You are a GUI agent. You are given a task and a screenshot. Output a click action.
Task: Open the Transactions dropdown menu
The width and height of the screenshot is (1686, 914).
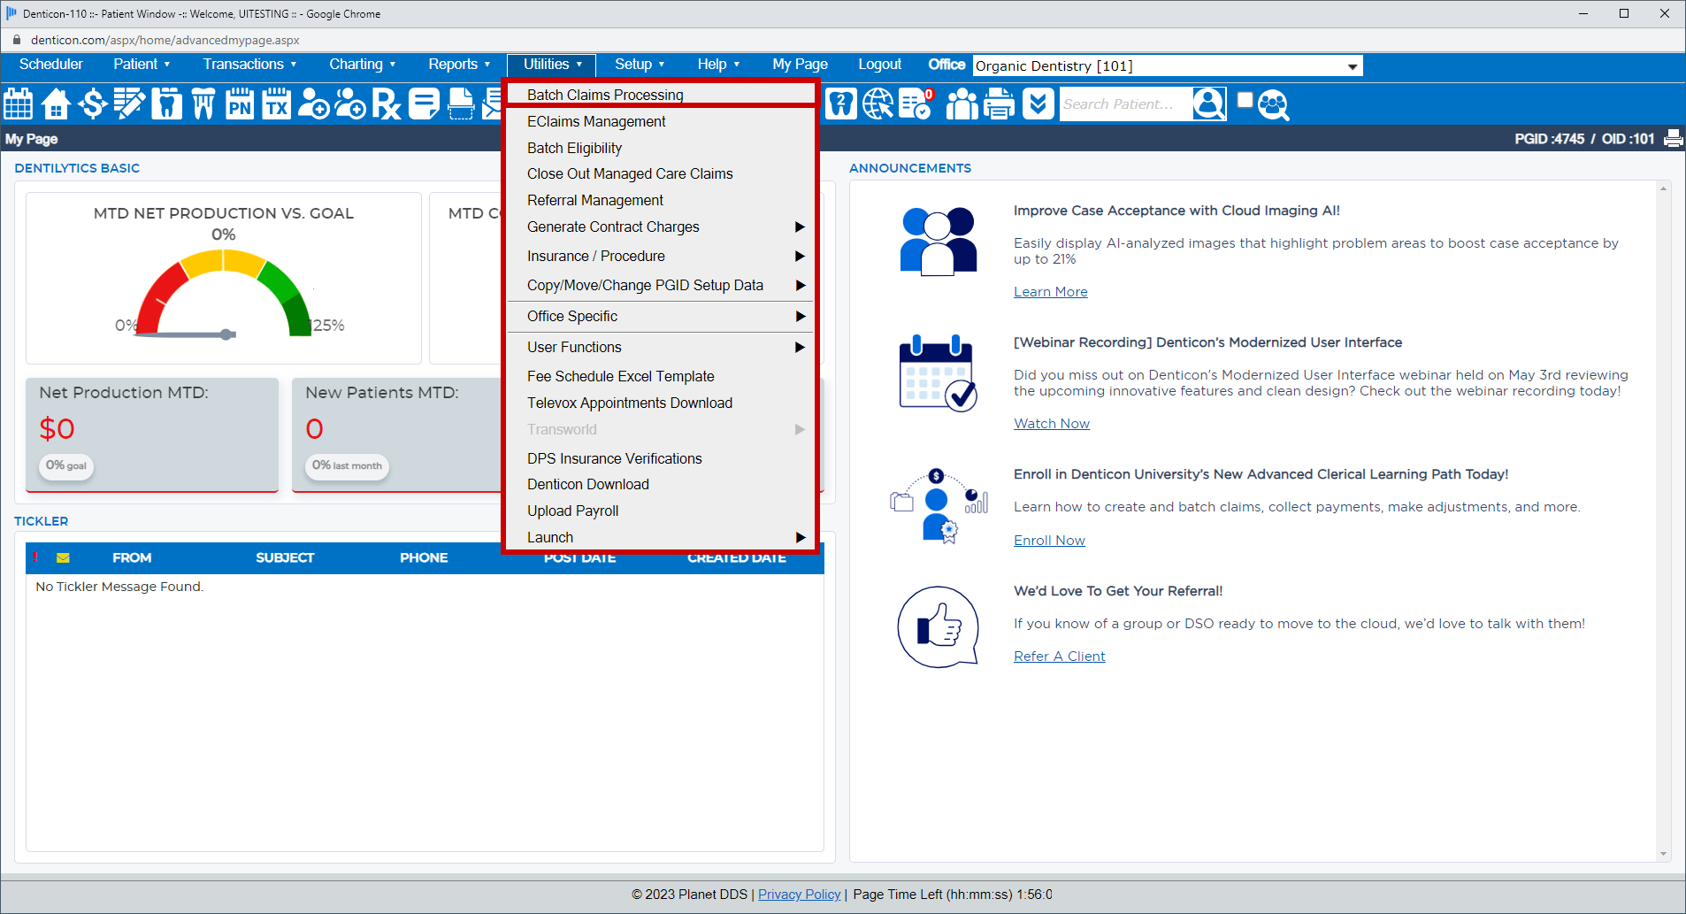249,65
